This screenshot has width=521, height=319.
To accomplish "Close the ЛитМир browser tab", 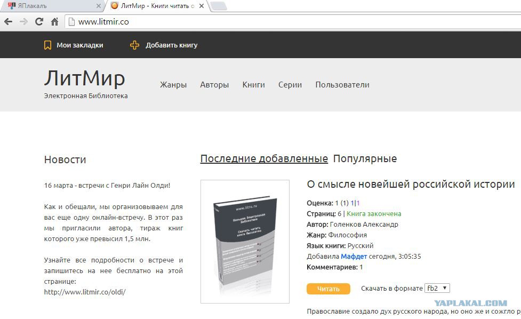I will [x=202, y=6].
